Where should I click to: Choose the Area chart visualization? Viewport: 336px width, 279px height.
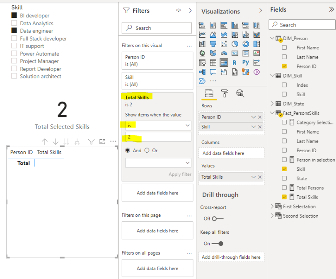pos(213,34)
